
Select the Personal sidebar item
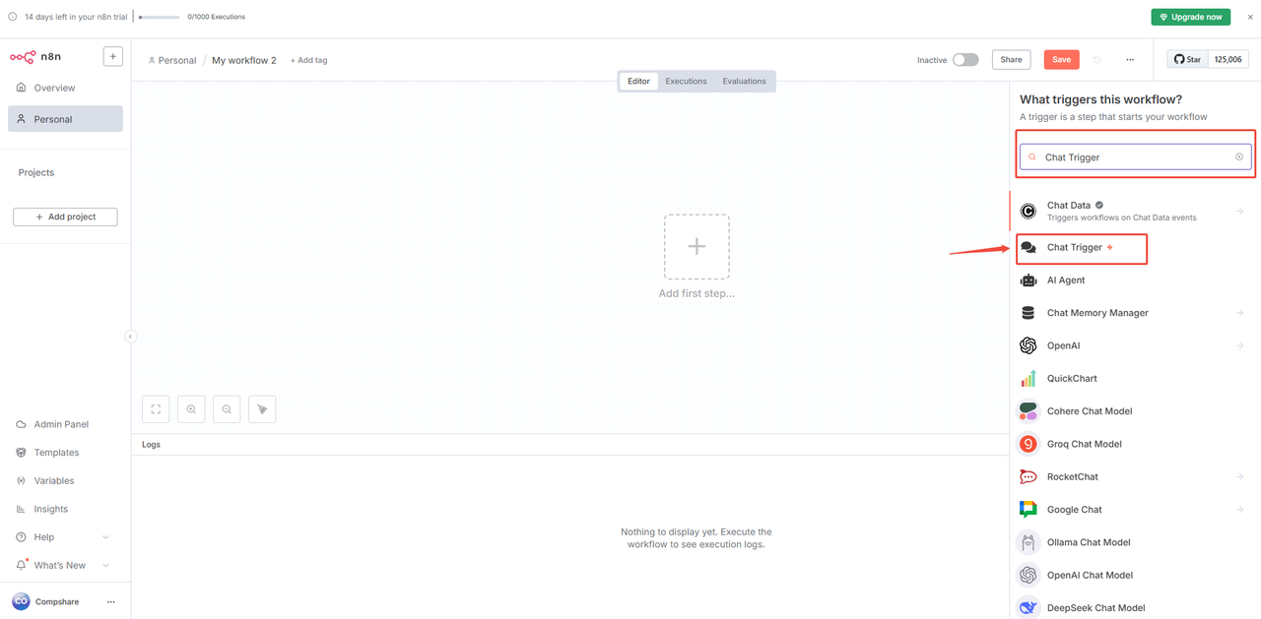coord(65,119)
